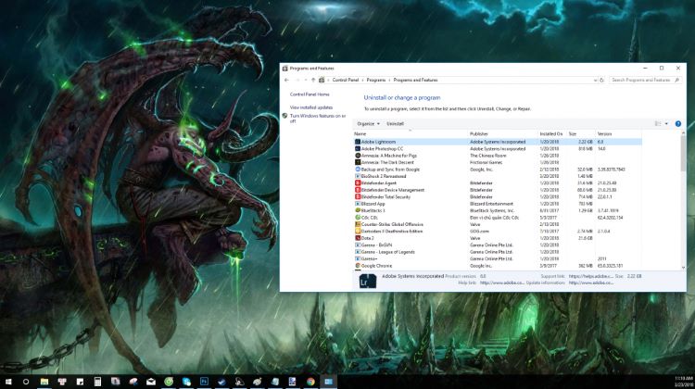Viewport: 695px width, 389px height.
Task: Expand the address bar history dropdown
Action: 595,81
